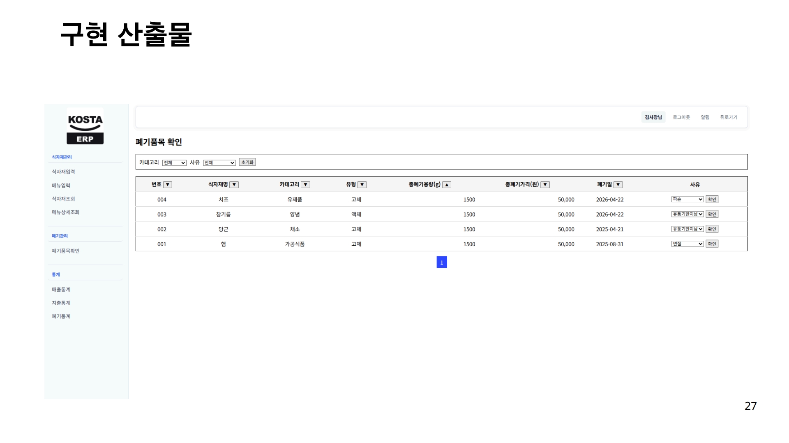Open 매출통계 in sidebar
This screenshot has width=789, height=443.
pos(61,290)
